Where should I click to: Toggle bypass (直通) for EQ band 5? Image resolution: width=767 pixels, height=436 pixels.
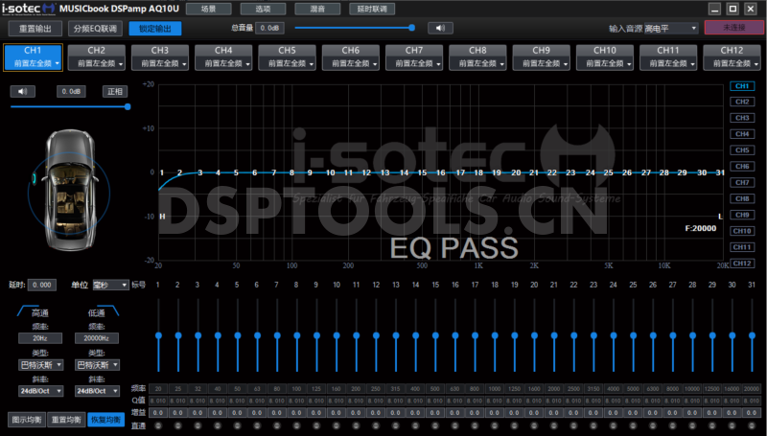coord(237,426)
